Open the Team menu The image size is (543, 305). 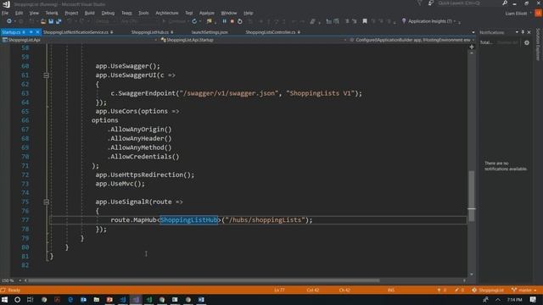click(x=126, y=14)
